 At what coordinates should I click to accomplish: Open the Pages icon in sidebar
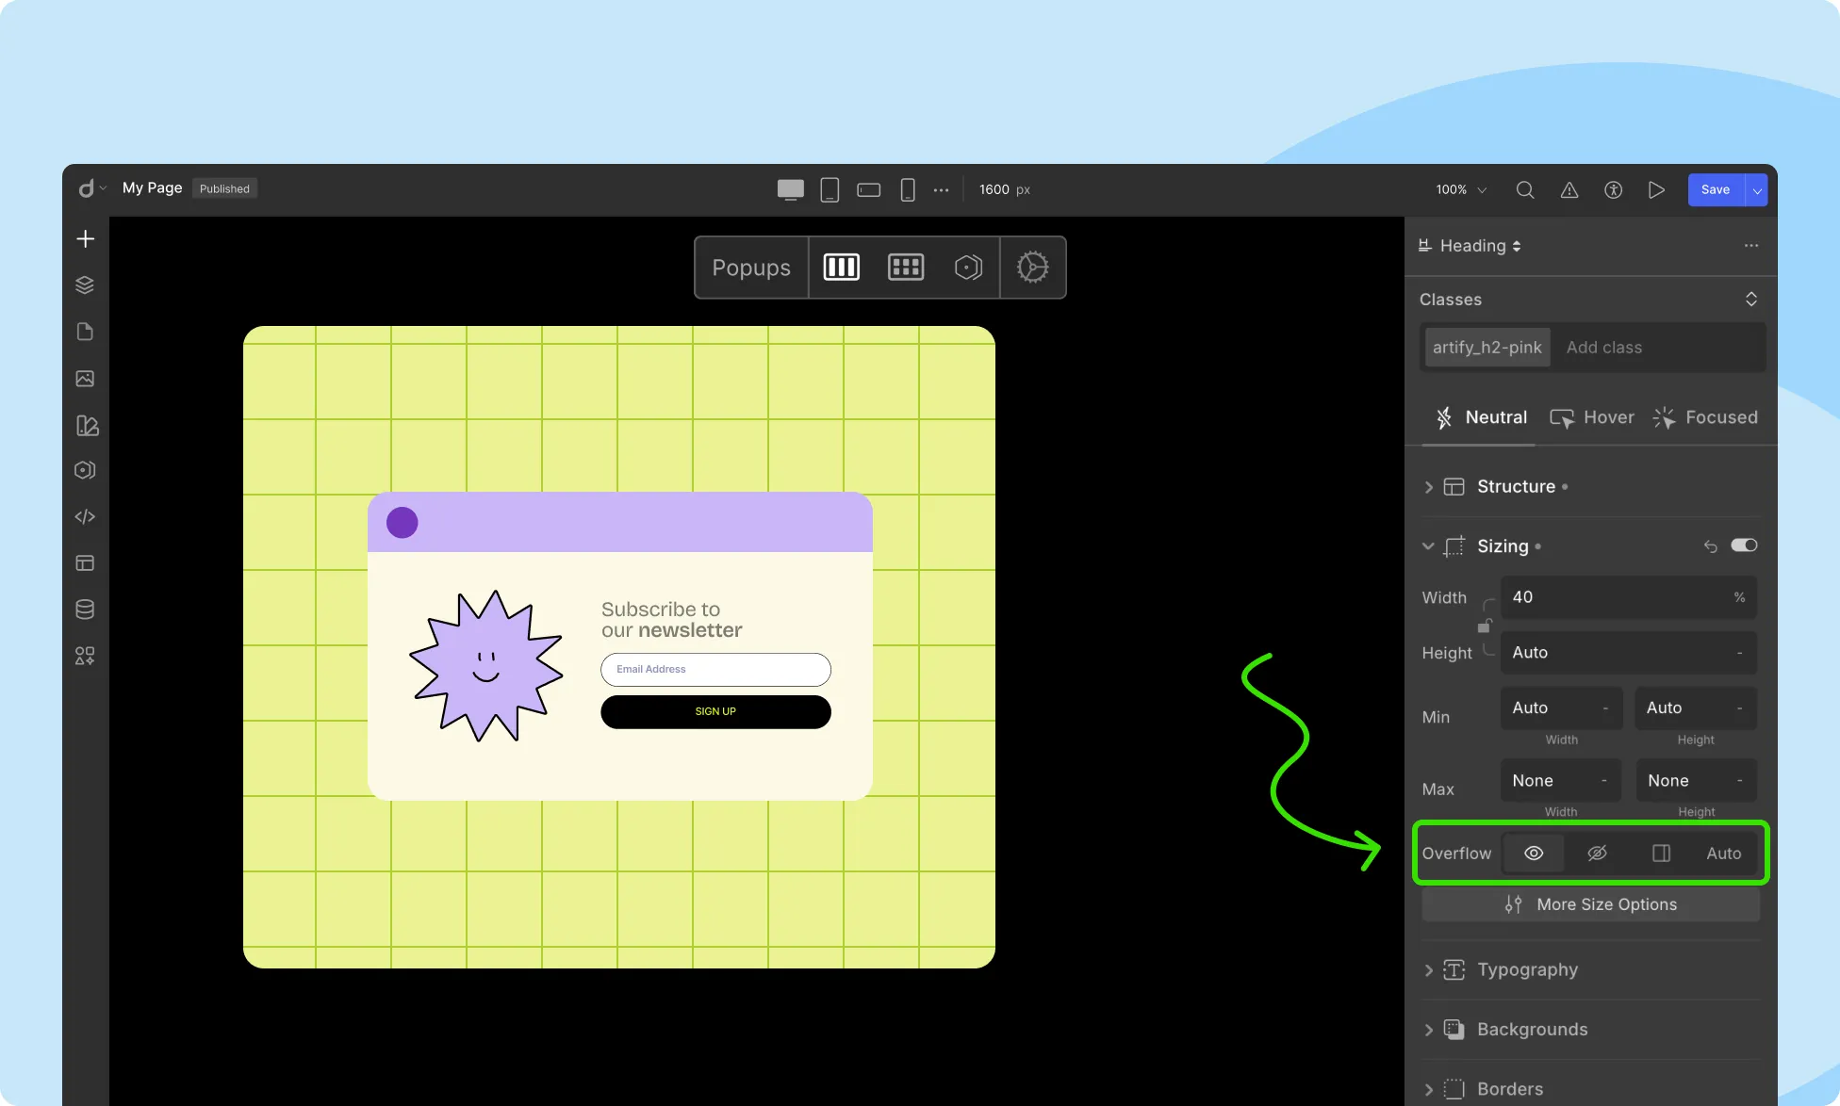click(85, 332)
